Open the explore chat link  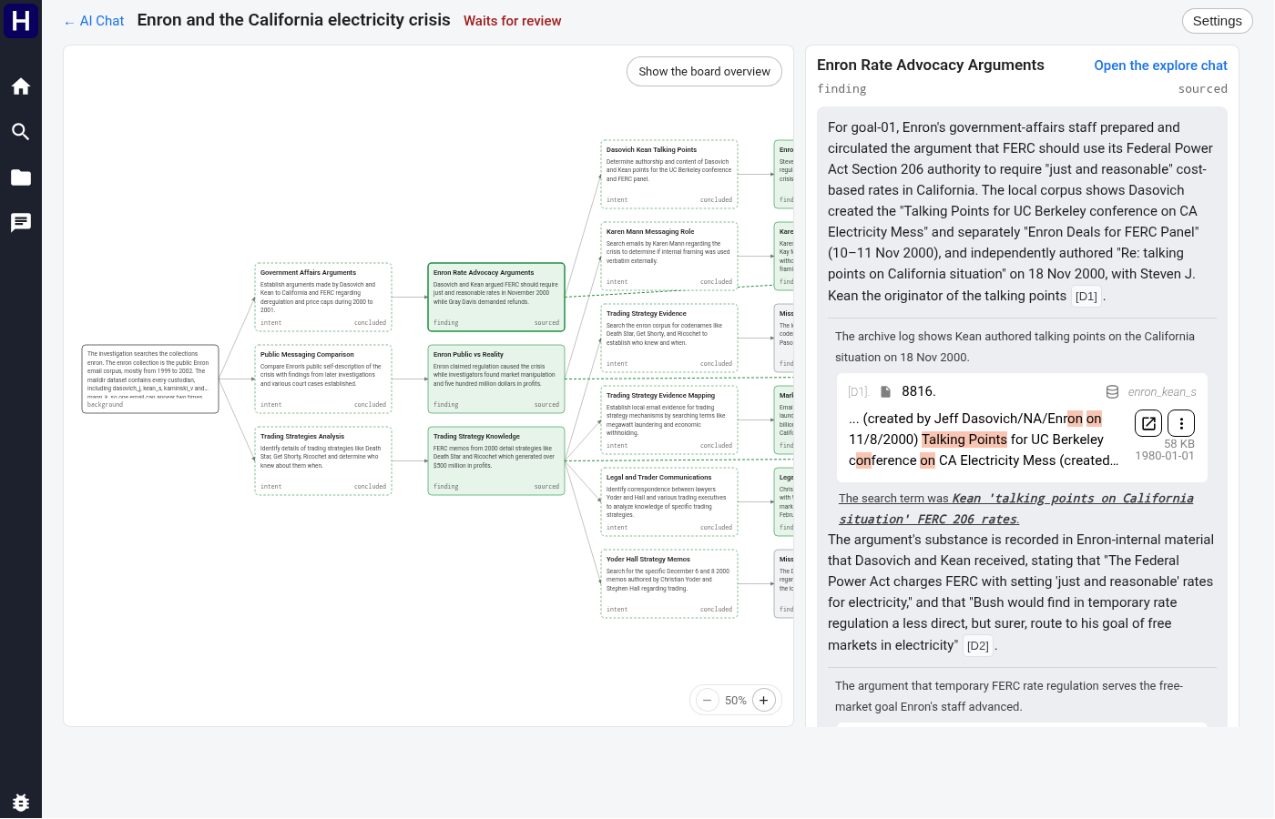click(1160, 66)
